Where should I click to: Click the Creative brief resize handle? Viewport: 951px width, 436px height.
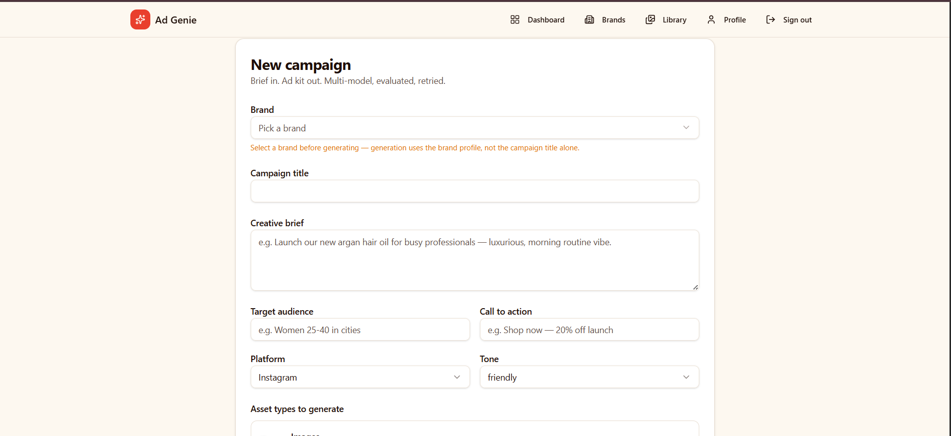(x=695, y=287)
